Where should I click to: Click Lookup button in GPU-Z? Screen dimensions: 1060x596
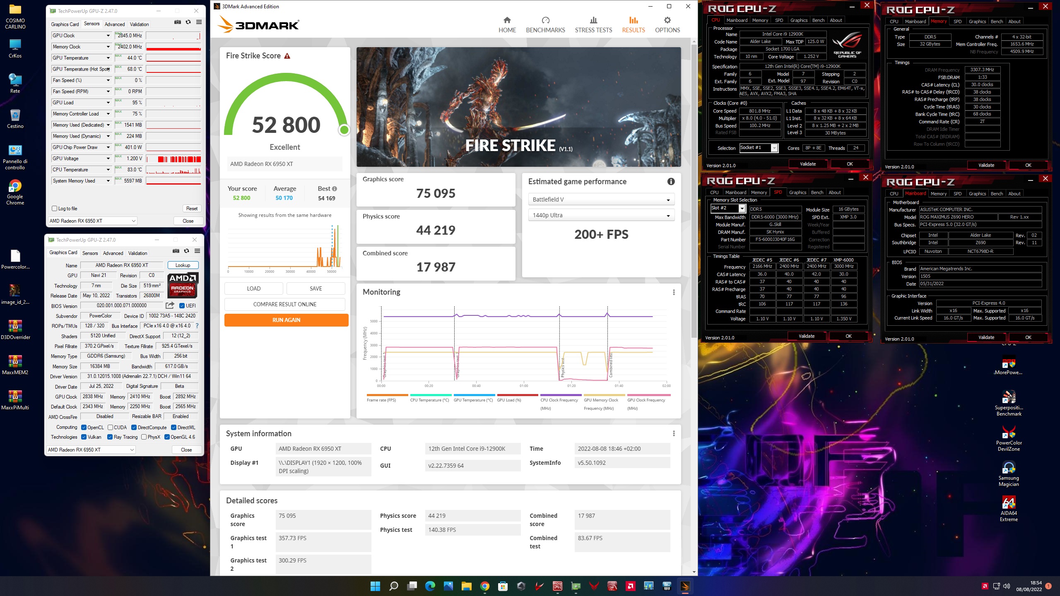pyautogui.click(x=183, y=265)
